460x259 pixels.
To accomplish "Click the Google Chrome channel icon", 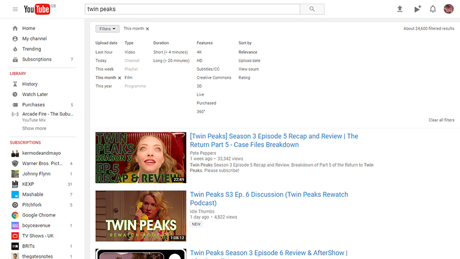I will click(x=16, y=215).
